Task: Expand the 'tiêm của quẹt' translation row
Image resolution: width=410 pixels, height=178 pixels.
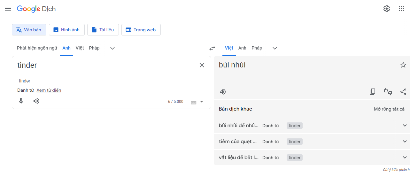Action: (x=405, y=142)
